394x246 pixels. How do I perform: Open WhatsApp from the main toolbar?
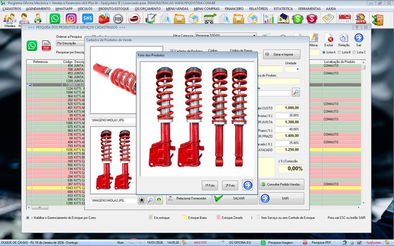click(x=55, y=19)
